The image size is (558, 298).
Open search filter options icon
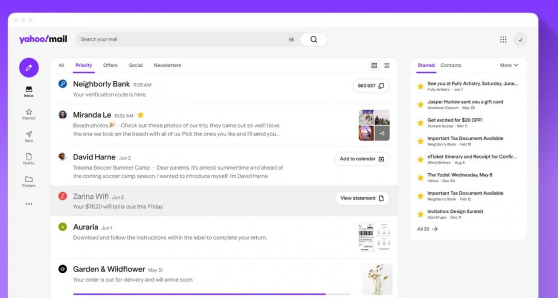click(x=291, y=39)
